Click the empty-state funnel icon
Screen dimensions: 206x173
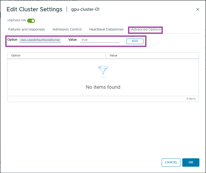pyautogui.click(x=103, y=72)
